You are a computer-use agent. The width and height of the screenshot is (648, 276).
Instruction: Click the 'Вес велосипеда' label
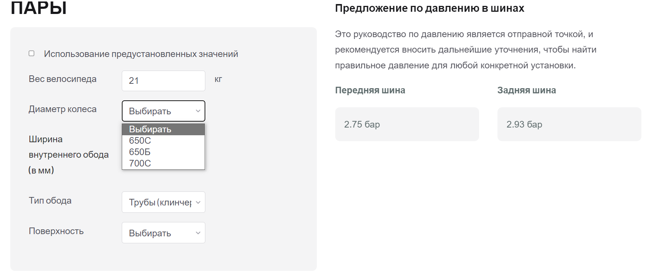[x=63, y=79]
